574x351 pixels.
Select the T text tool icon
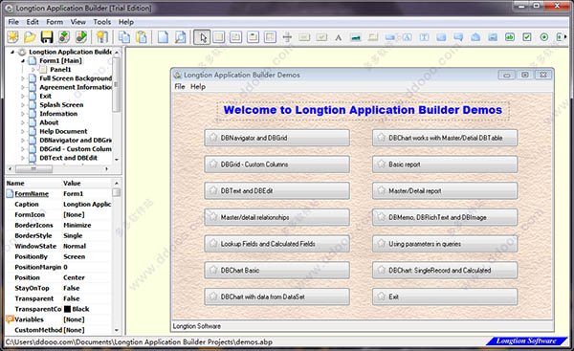[424, 37]
